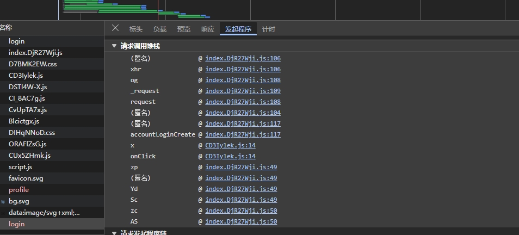Select the data:image/svg+xml request
The height and width of the screenshot is (235, 519).
tap(52, 213)
